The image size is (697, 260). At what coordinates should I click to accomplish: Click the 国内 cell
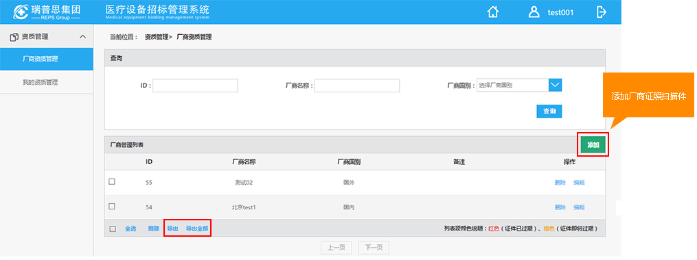(x=349, y=207)
